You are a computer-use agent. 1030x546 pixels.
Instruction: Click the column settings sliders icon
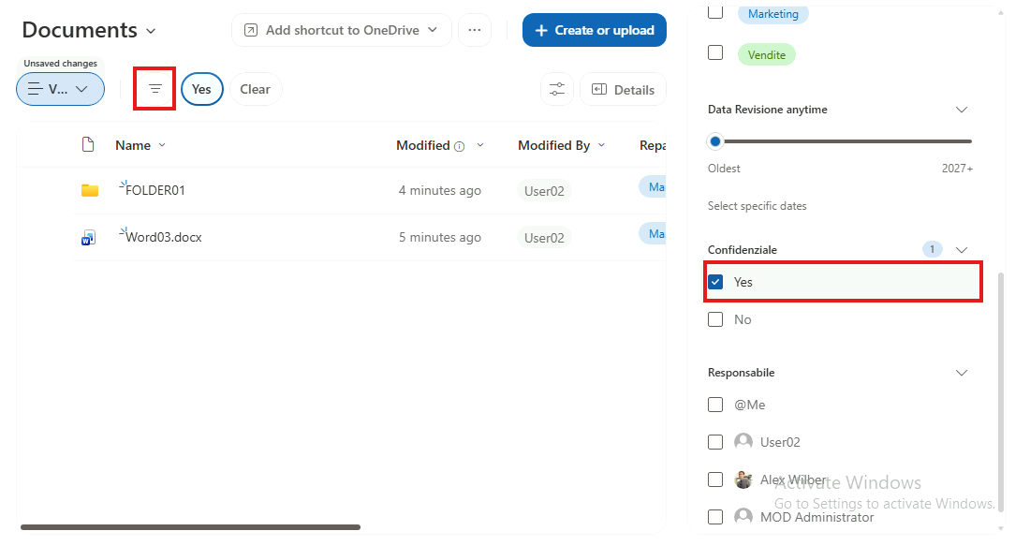click(x=557, y=89)
